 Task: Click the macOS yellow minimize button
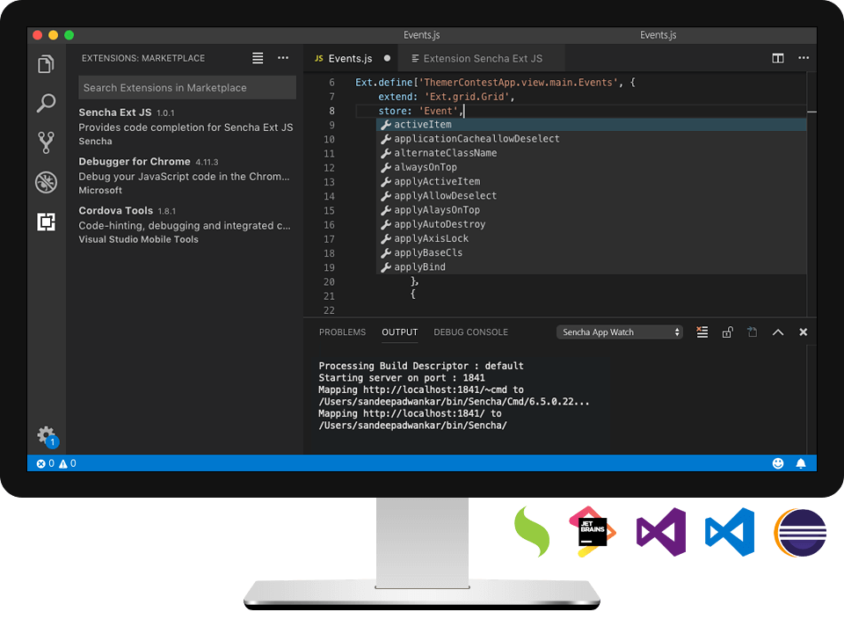(54, 35)
